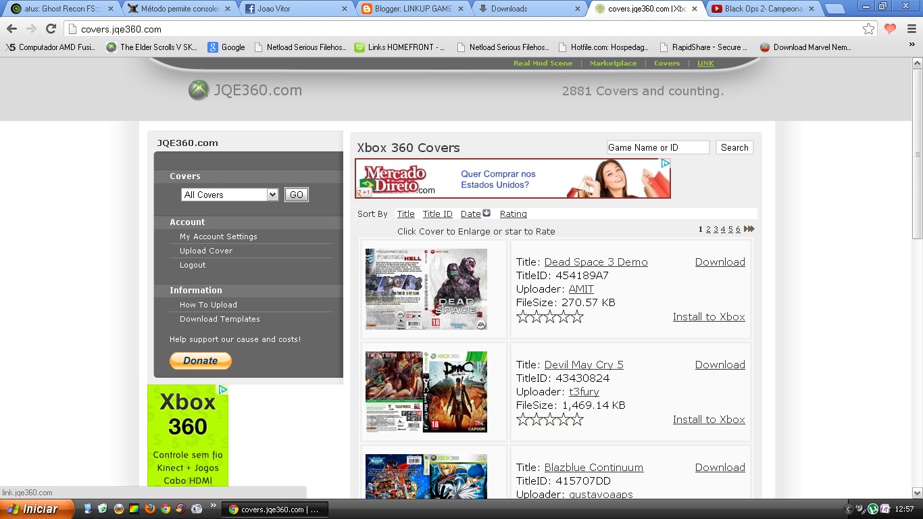Click the Iniciar start button
Viewport: 923px width, 519px height.
point(37,509)
